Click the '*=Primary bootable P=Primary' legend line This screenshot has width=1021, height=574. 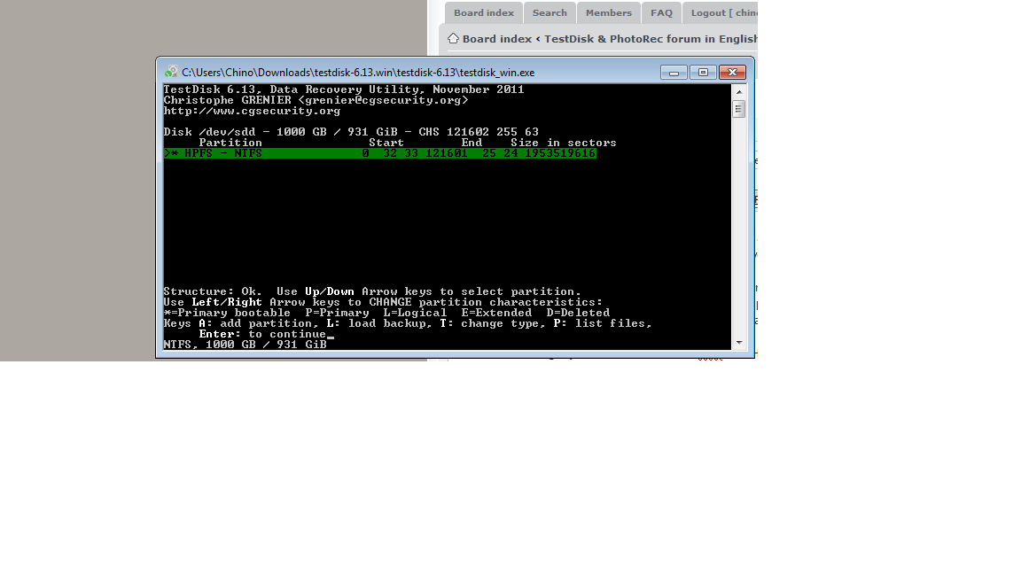386,313
